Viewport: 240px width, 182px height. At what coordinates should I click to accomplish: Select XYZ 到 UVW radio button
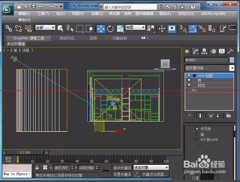point(197,139)
